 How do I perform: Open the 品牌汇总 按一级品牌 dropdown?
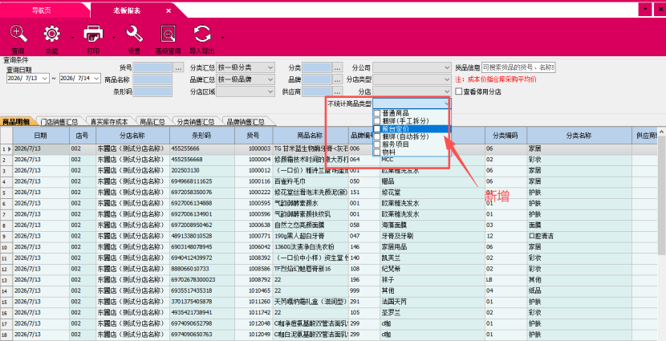point(270,79)
